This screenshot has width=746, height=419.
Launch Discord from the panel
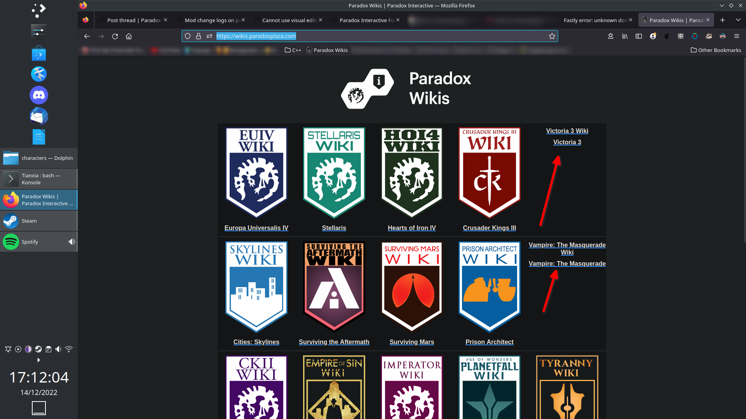39,95
